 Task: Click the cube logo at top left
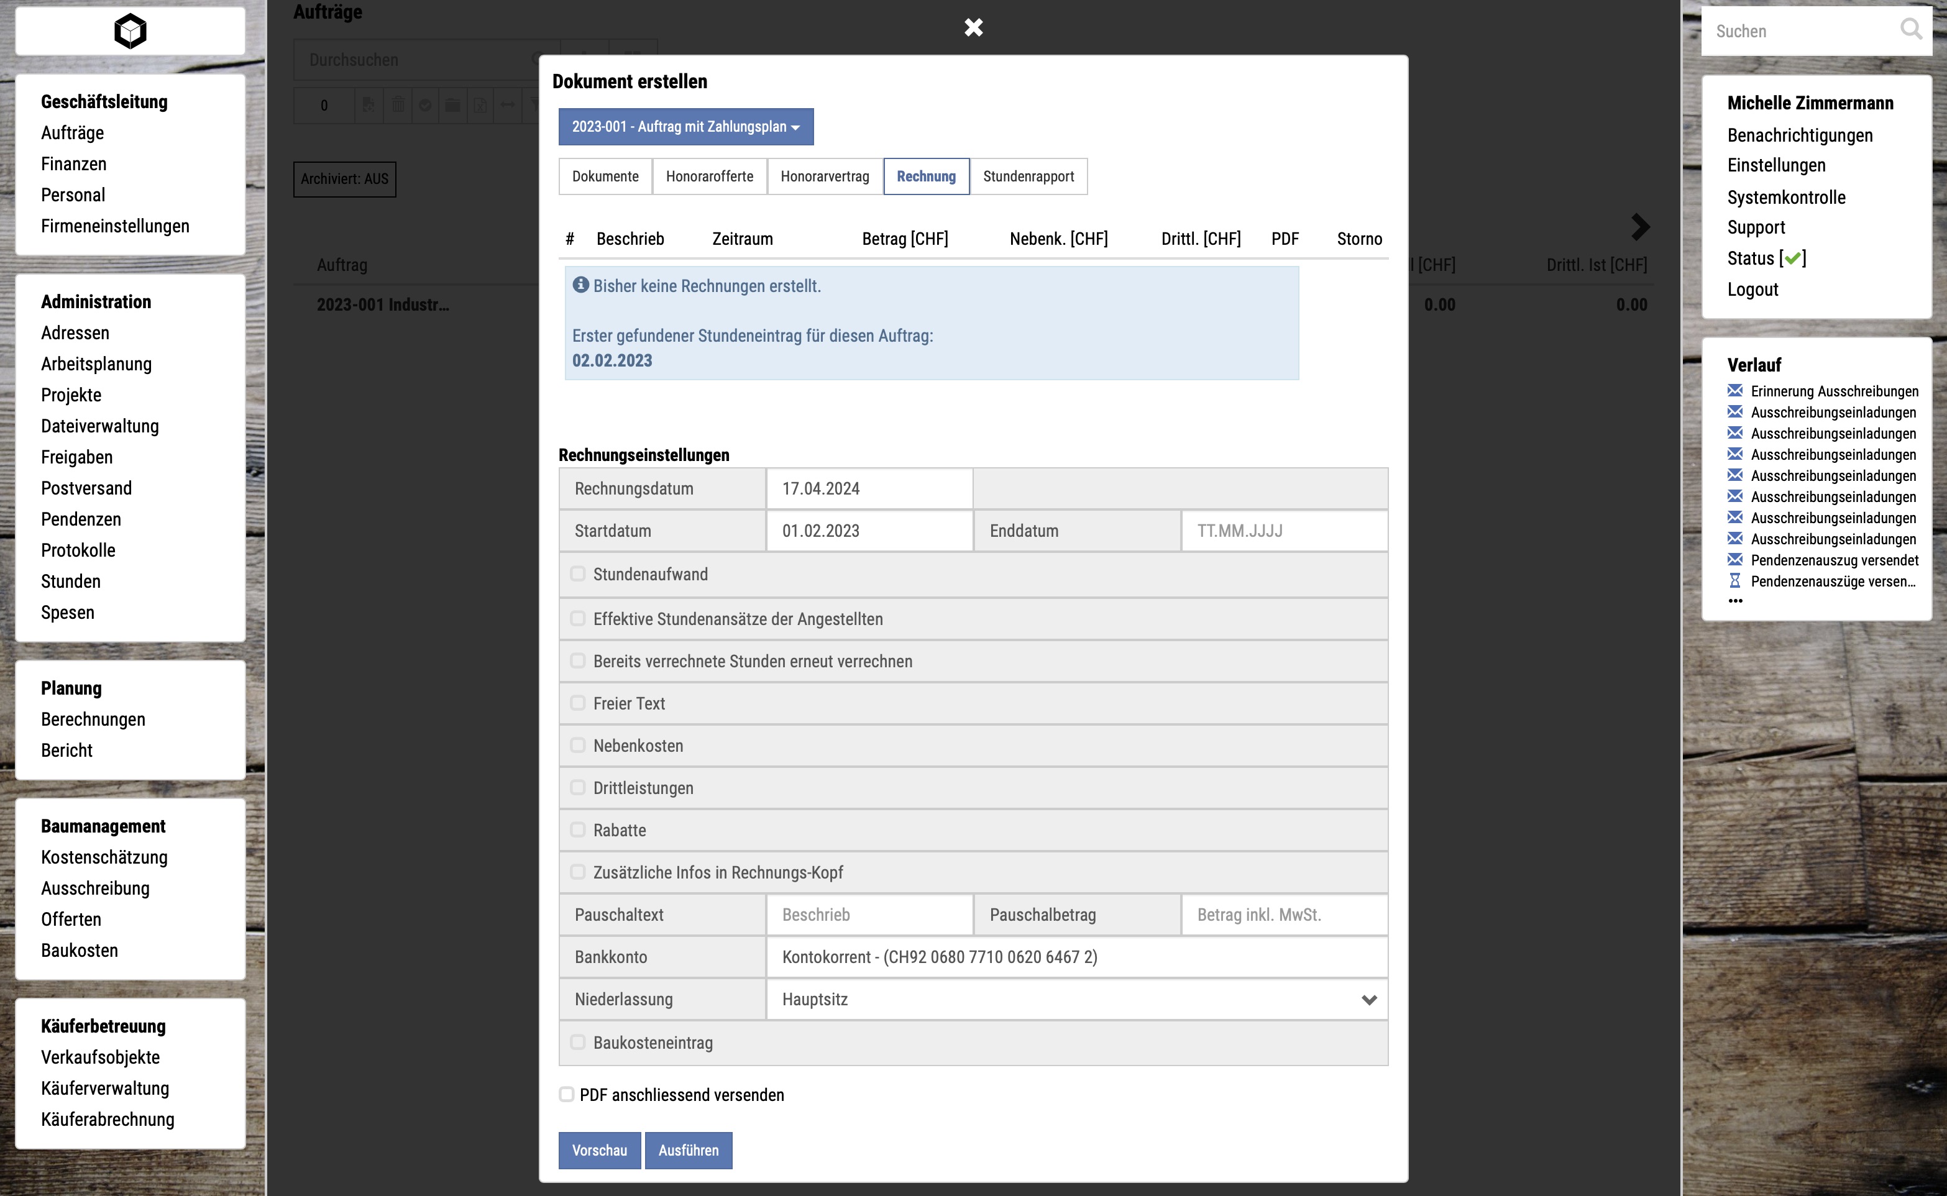(131, 31)
